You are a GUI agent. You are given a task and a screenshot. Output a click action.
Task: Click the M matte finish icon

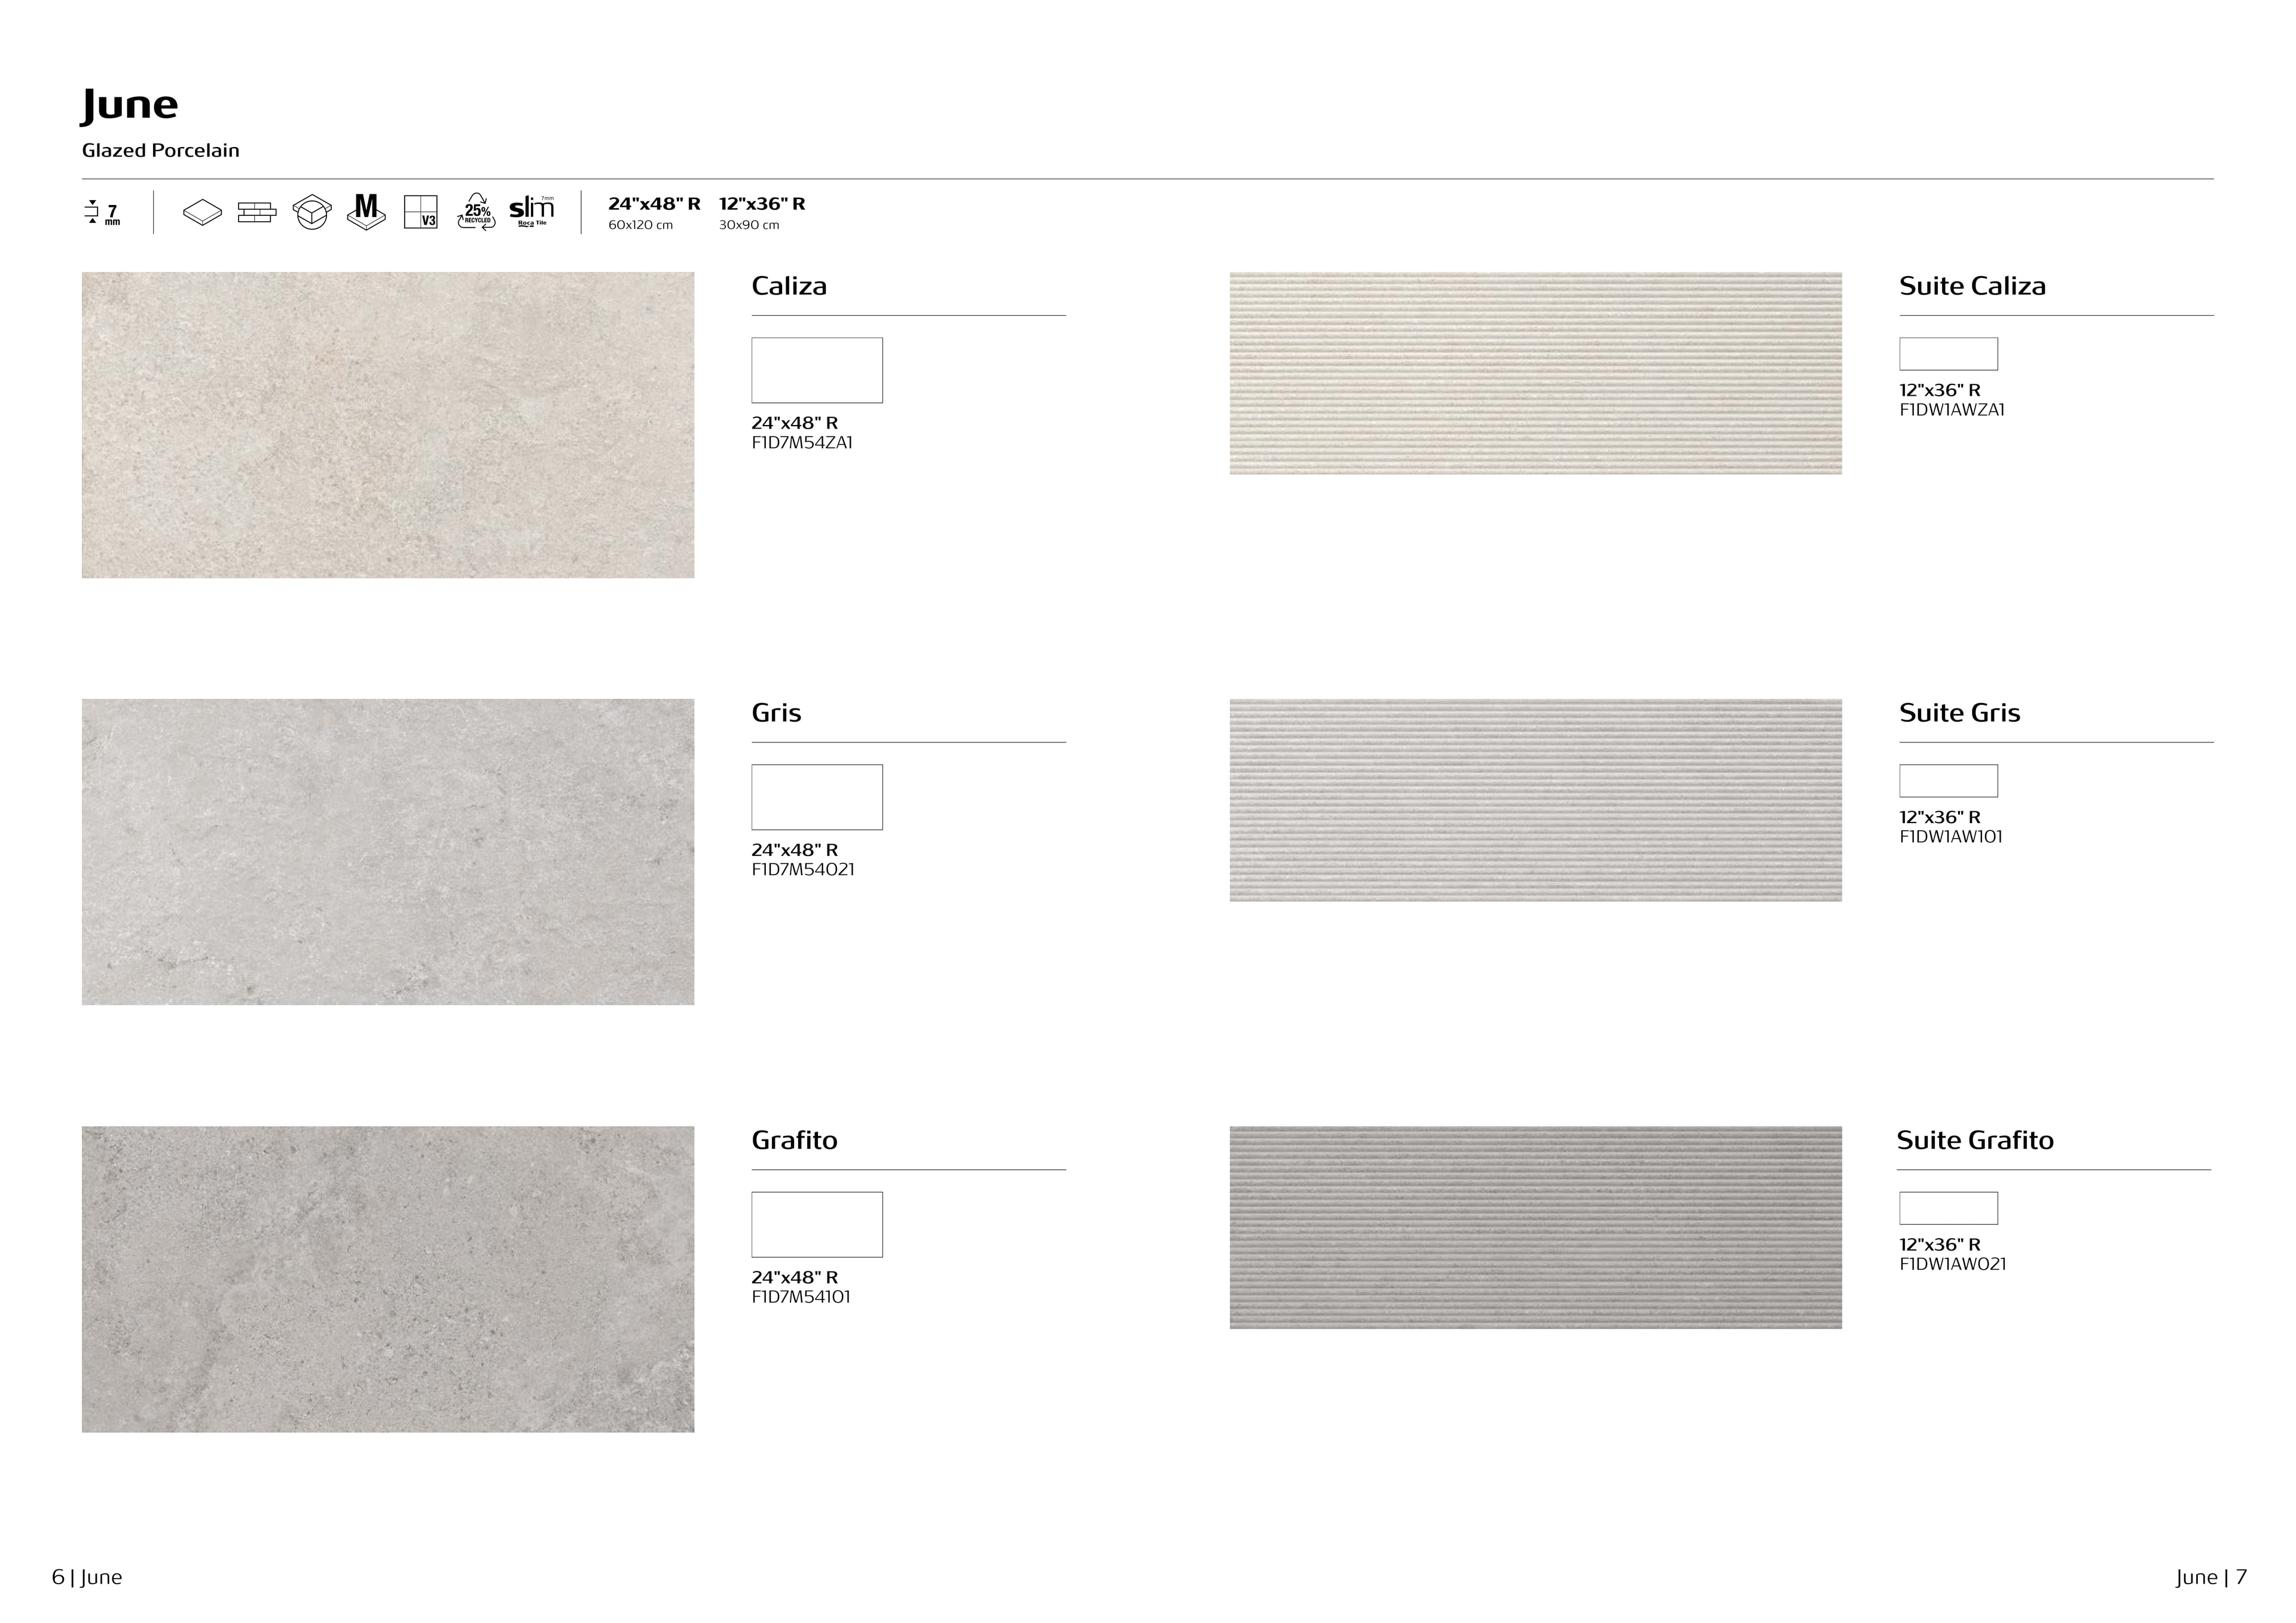pyautogui.click(x=366, y=211)
